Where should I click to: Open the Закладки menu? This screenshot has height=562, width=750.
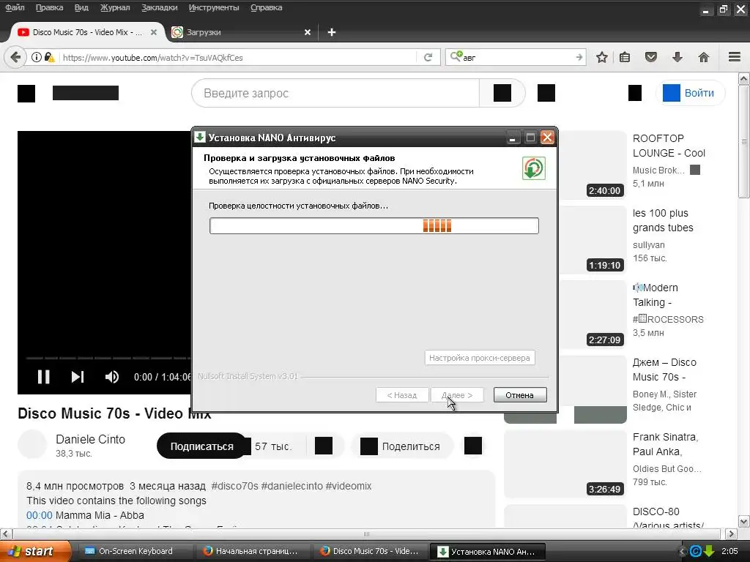tap(159, 7)
